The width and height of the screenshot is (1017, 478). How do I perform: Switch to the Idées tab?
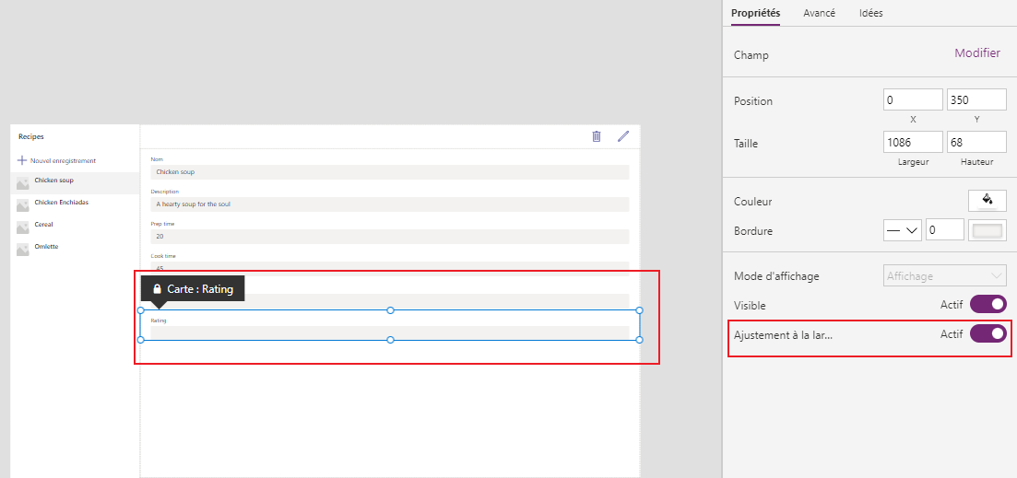click(x=871, y=13)
